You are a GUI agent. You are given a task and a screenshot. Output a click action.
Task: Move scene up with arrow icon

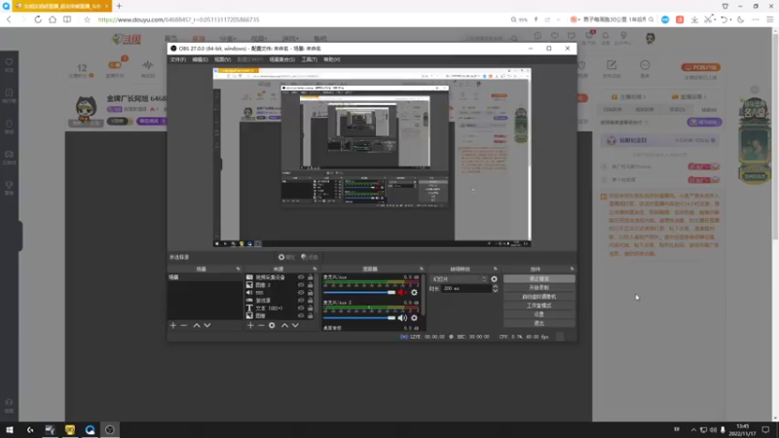coord(197,325)
